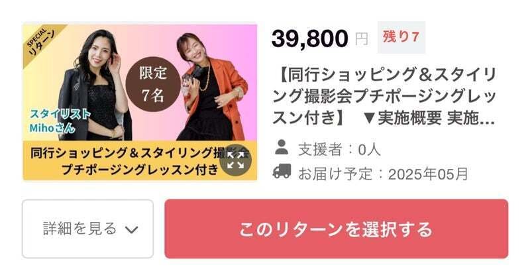
Task: Select このリターンを選択する button
Action: click(x=337, y=229)
